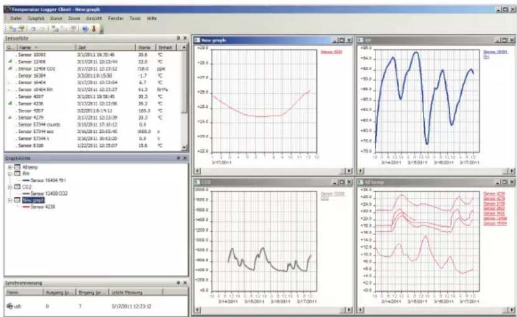Select New graph in the graph list

[33, 200]
